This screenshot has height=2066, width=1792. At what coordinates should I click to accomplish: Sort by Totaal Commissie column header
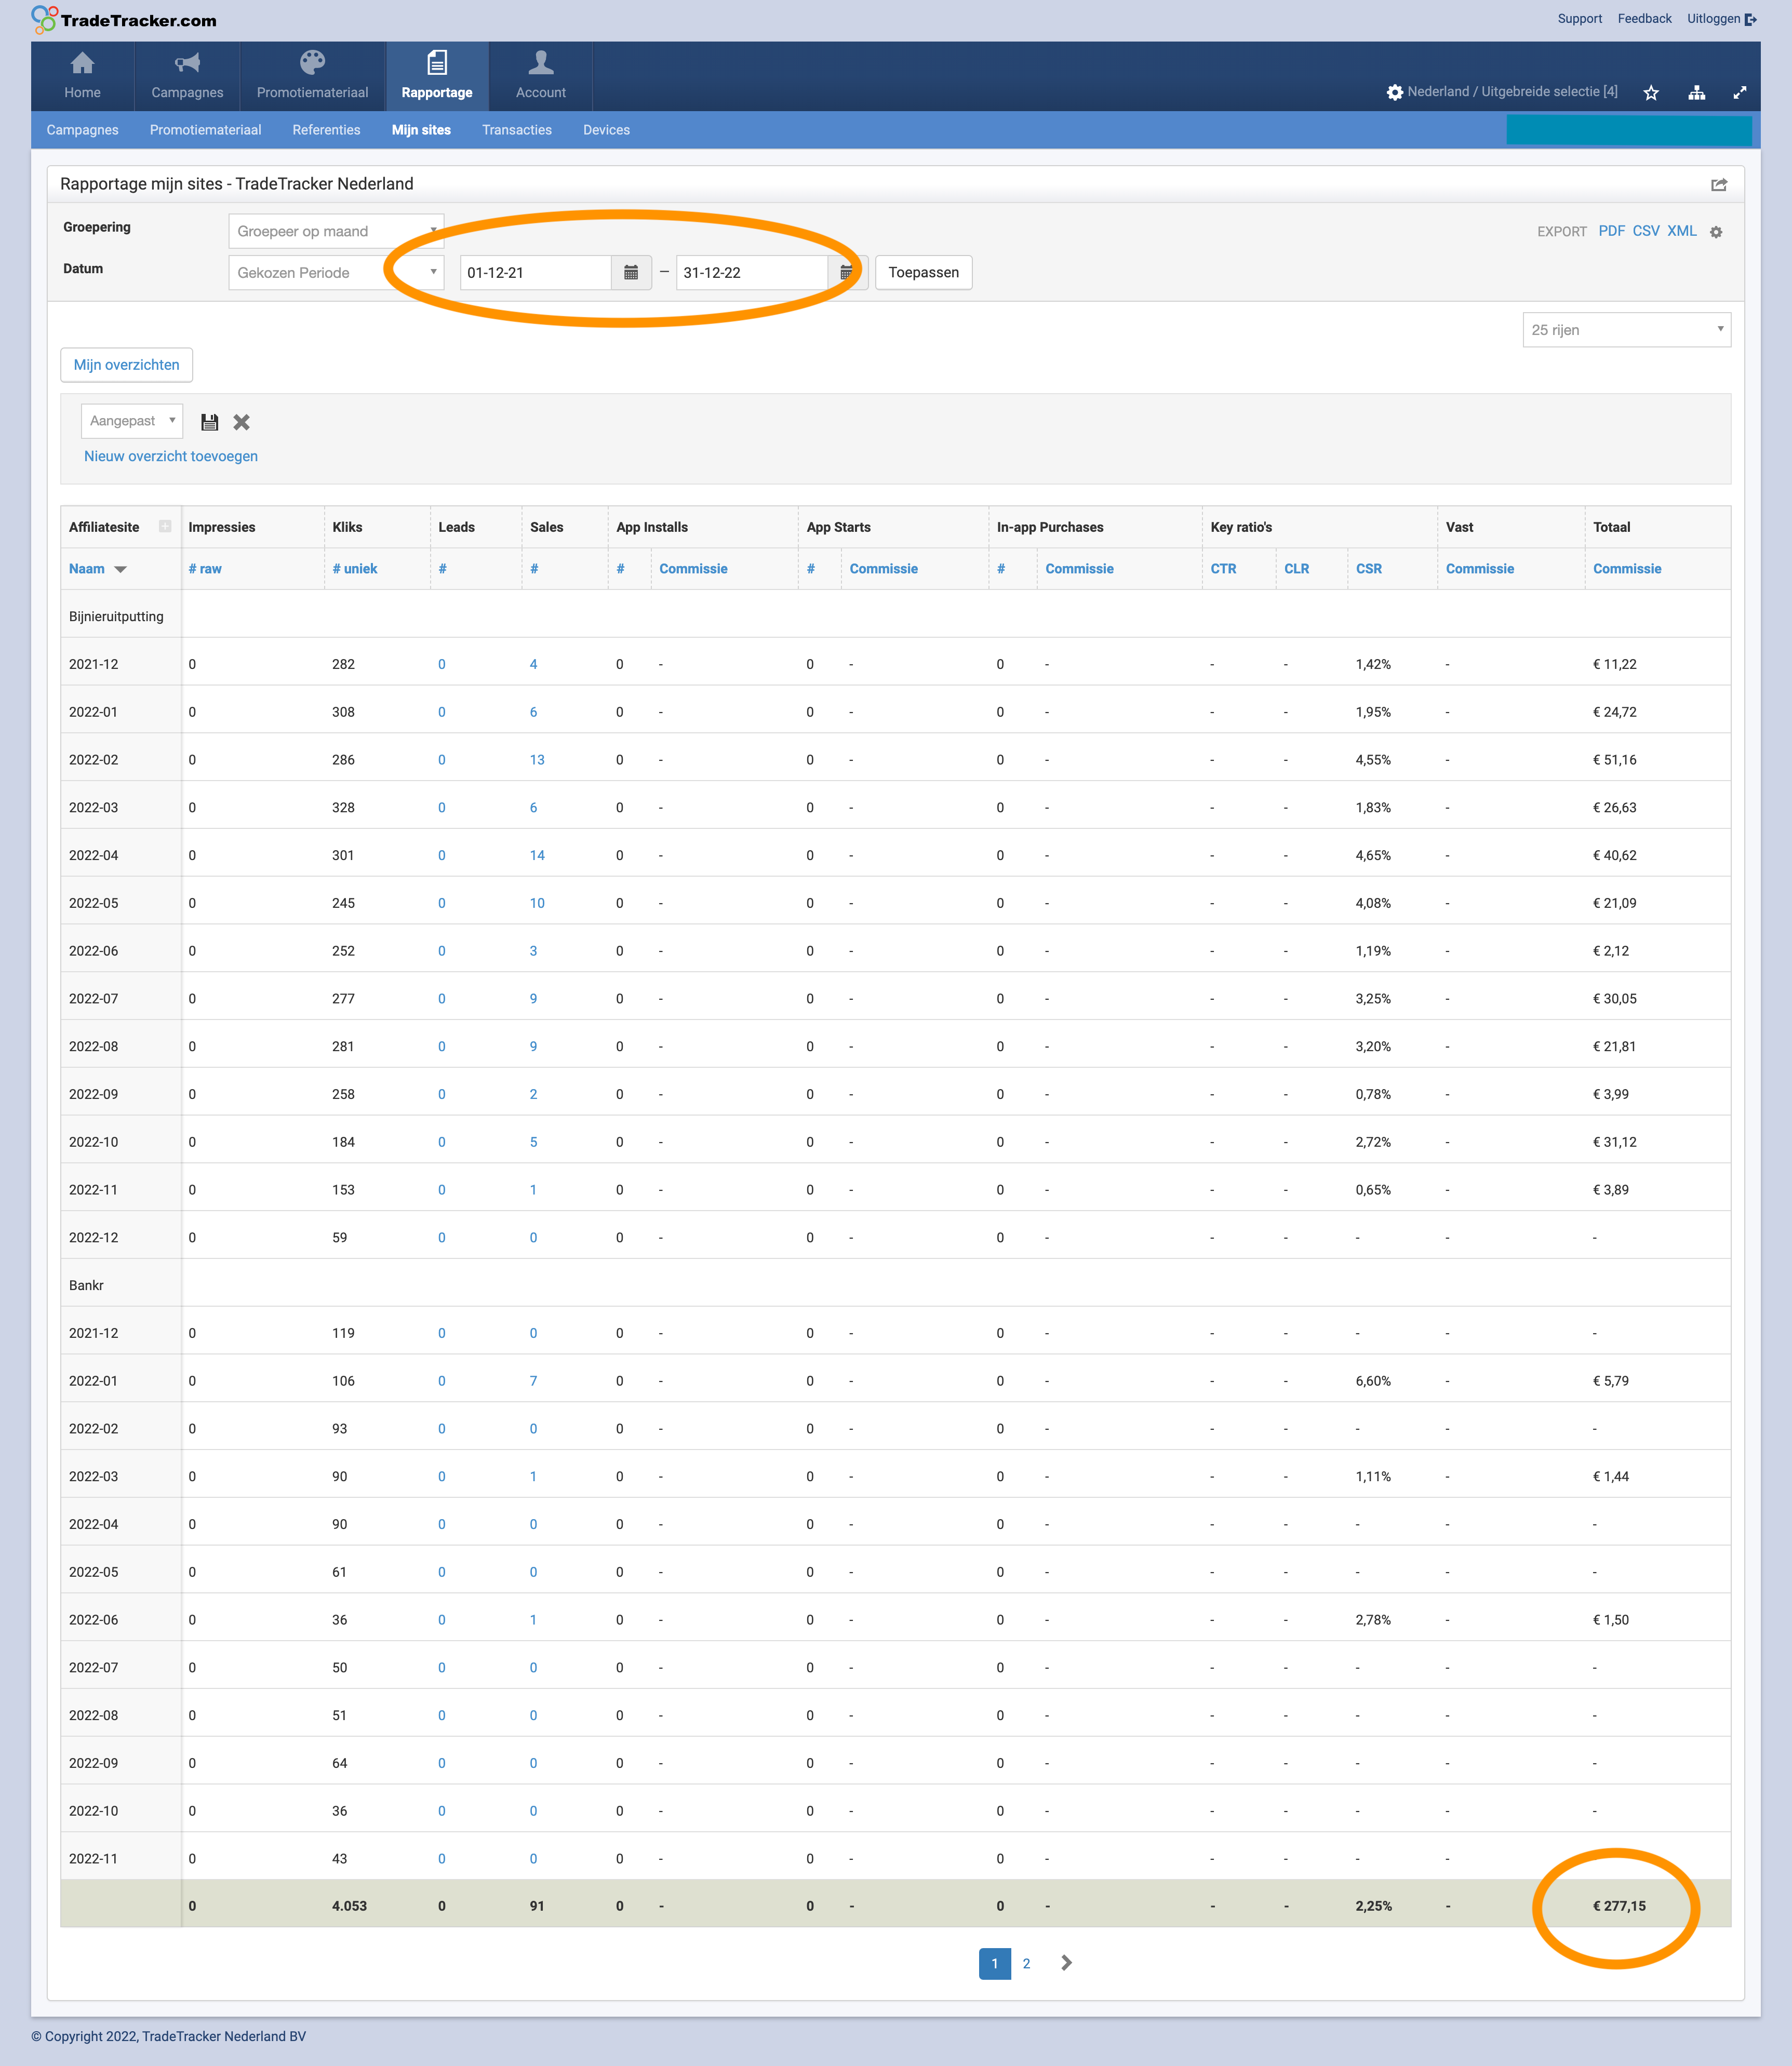pos(1627,569)
